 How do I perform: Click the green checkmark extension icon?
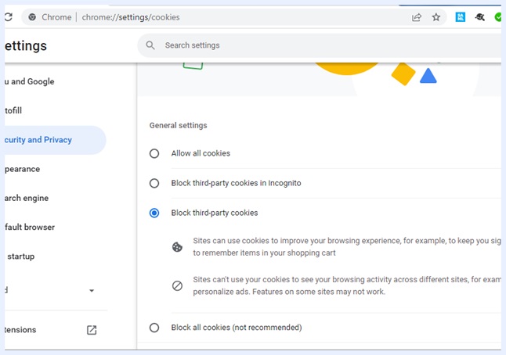tap(499, 17)
